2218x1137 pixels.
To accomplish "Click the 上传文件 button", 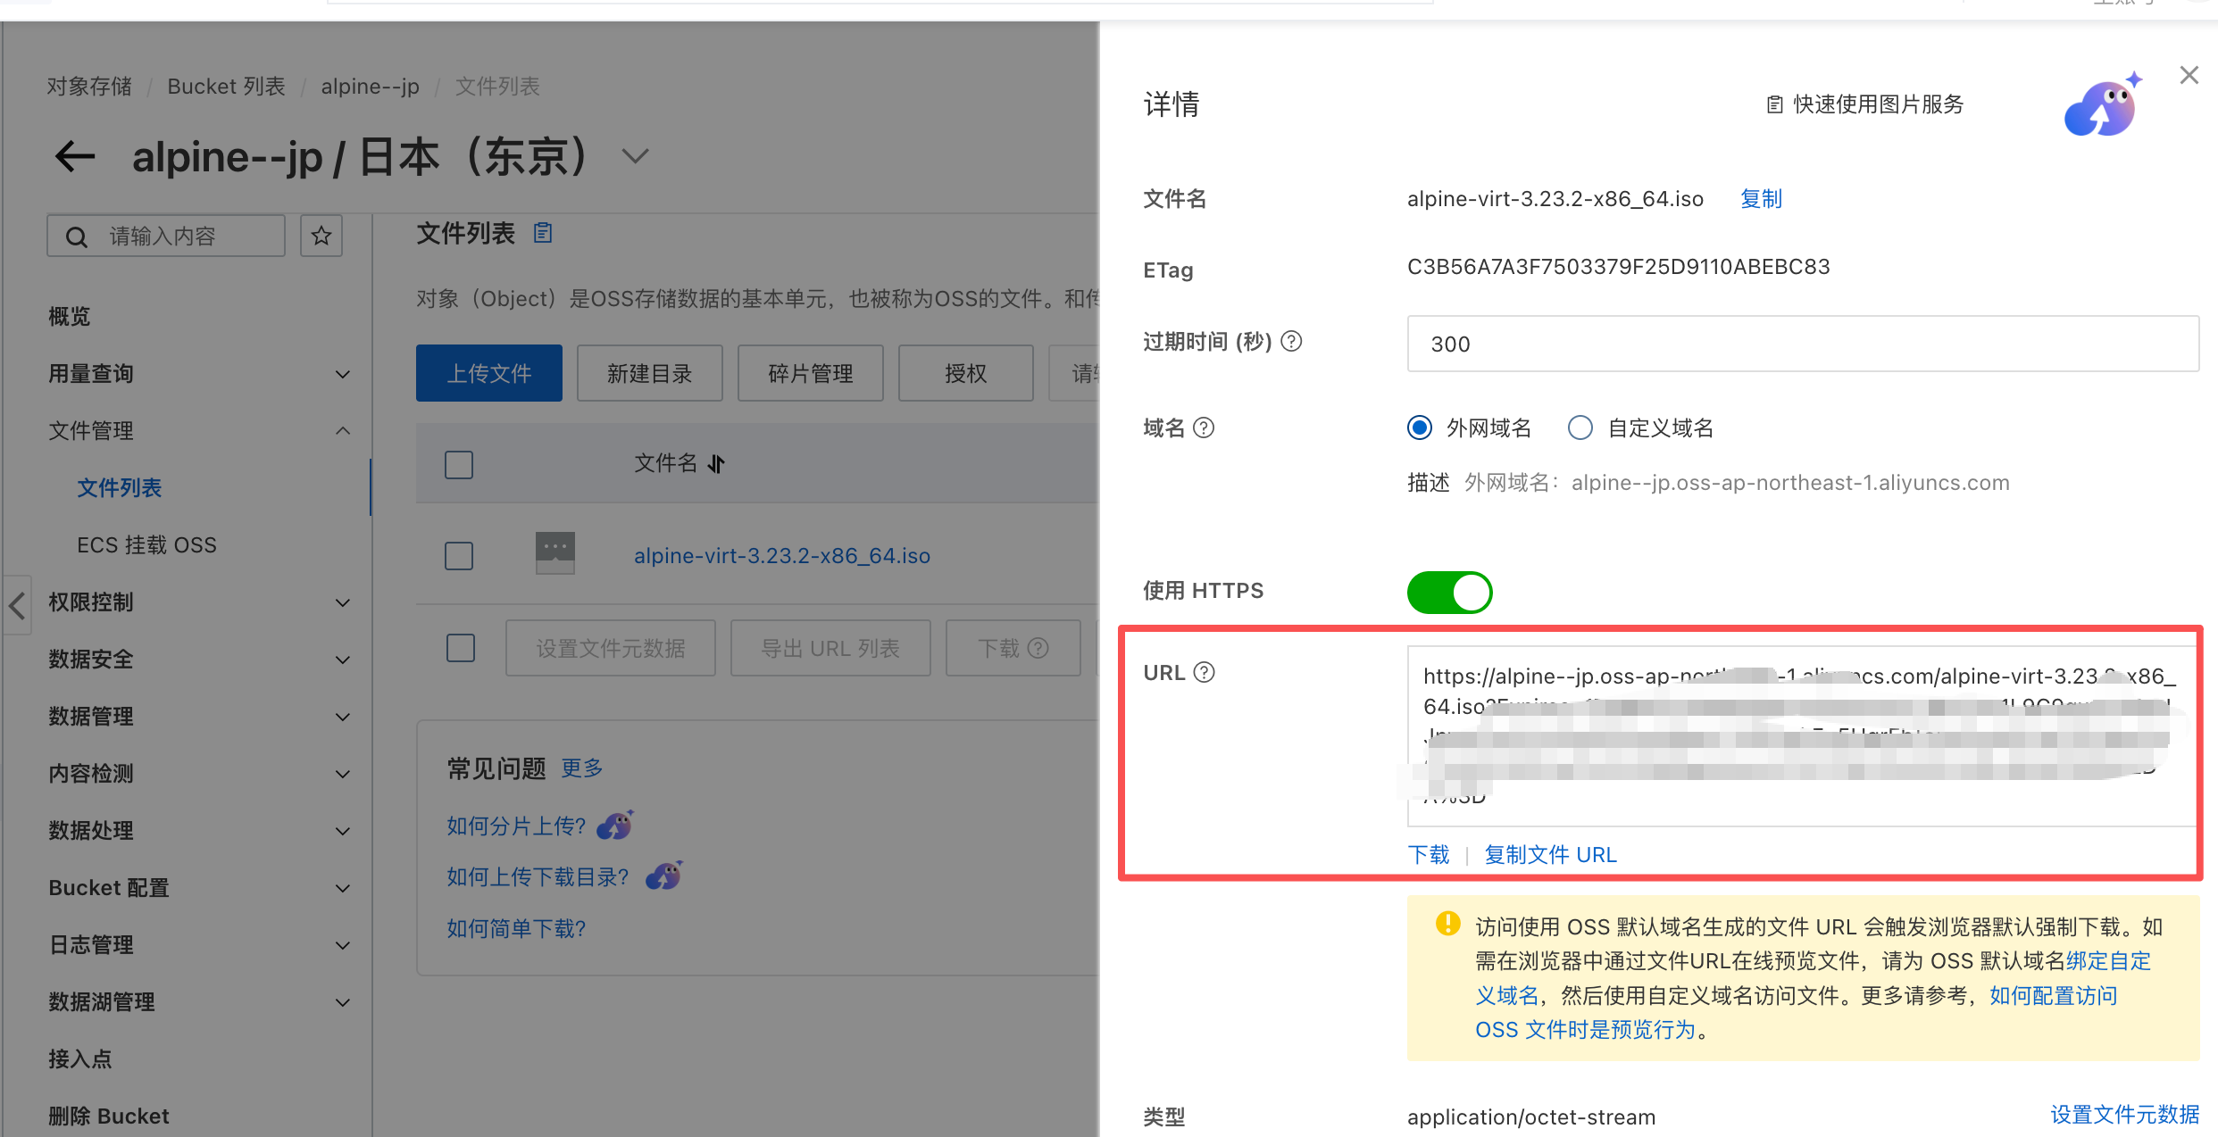I will pyautogui.click(x=489, y=373).
